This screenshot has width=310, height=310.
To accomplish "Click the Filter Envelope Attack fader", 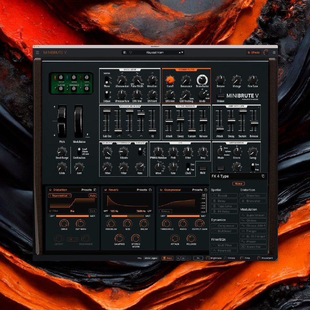I will (169, 121).
